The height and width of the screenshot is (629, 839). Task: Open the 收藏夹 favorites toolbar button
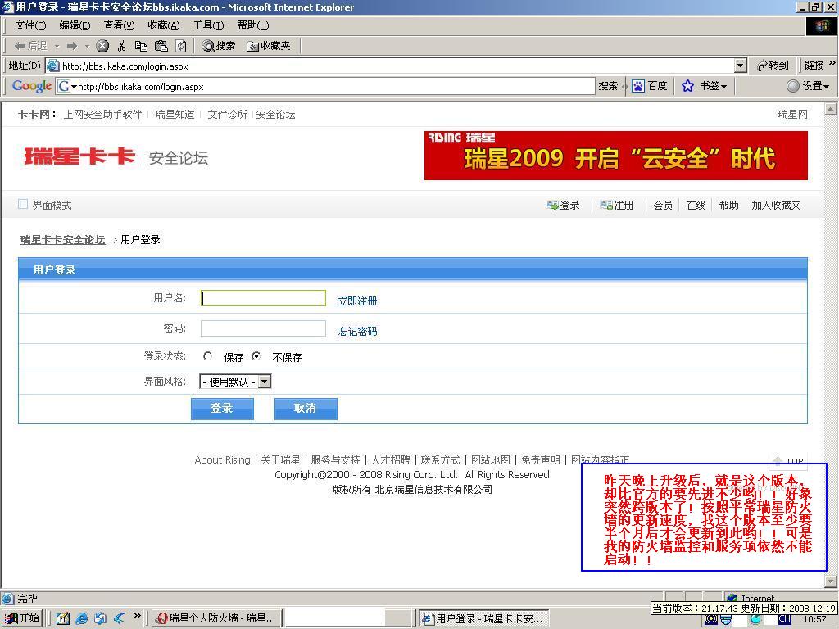(x=268, y=46)
